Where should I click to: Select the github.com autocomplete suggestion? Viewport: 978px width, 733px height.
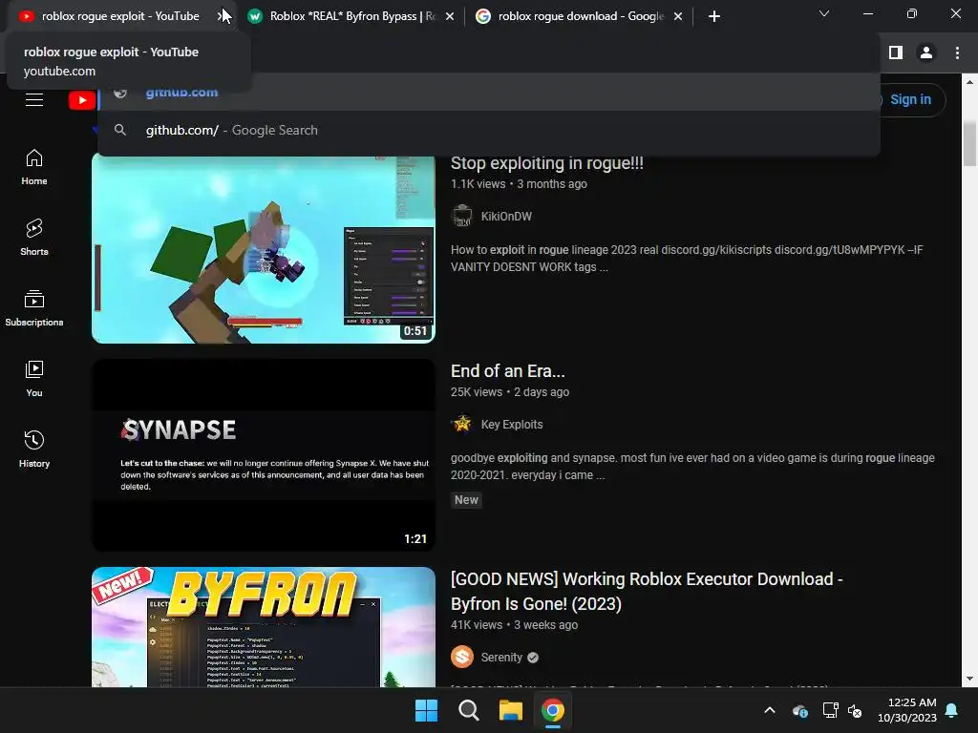(x=488, y=93)
